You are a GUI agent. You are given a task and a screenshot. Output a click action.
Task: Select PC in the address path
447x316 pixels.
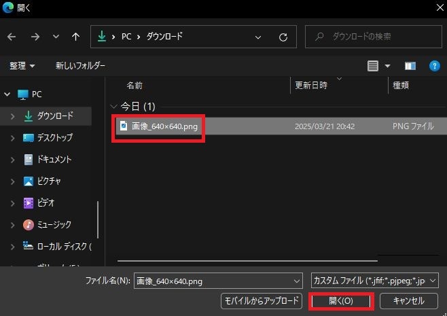(126, 37)
